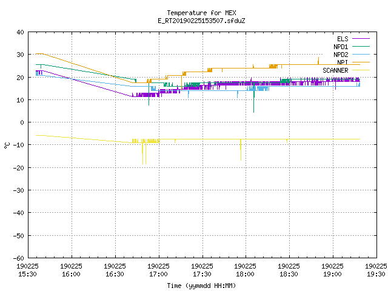Click the chart title 'Temperature for MEX'
This screenshot has height=291, width=388.
(x=201, y=13)
